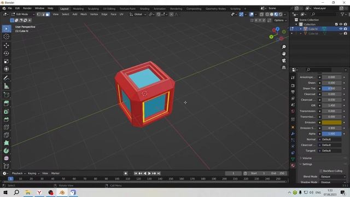Toggle X-ray display in viewport header
350x197 pixels.
click(261, 14)
